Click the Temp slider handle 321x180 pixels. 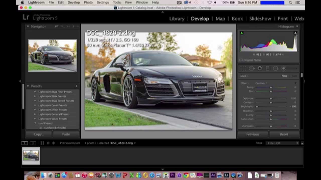pyautogui.click(x=271, y=87)
